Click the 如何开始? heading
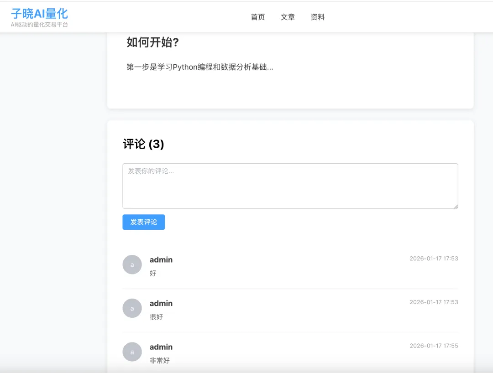The width and height of the screenshot is (493, 373). point(152,42)
